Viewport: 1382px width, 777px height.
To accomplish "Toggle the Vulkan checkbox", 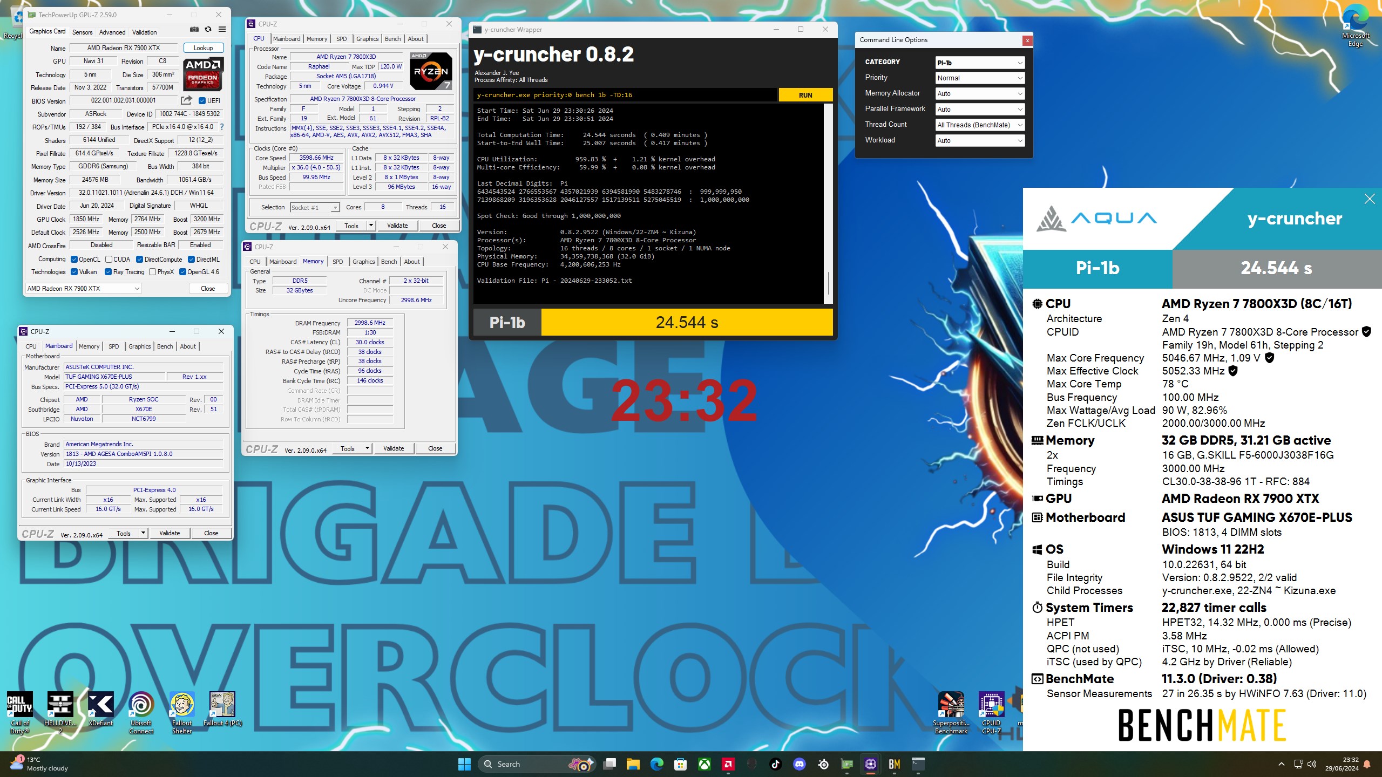I will pos(74,272).
